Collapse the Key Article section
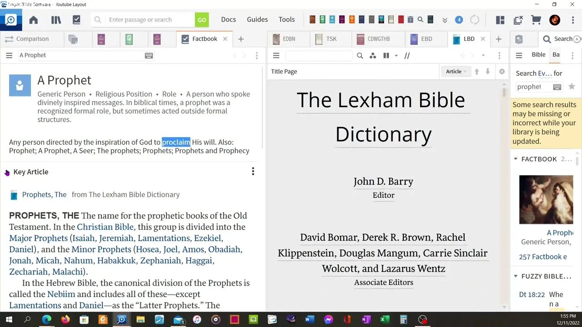Image resolution: width=582 pixels, height=327 pixels. pos(7,172)
